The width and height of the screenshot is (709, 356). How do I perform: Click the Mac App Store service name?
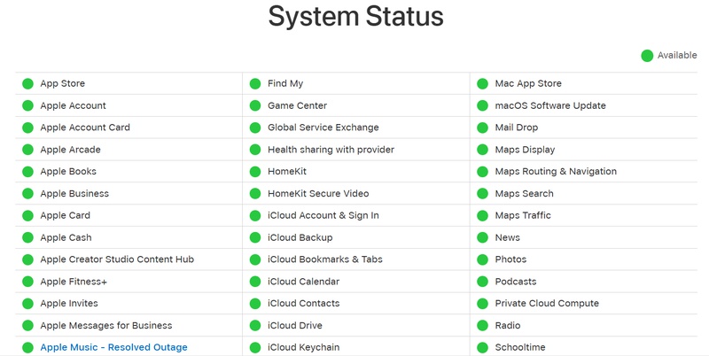coord(528,83)
